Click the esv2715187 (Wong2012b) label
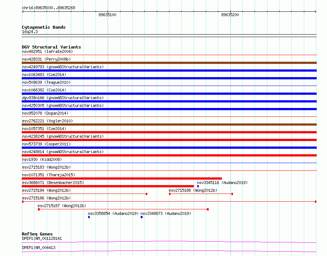Screen dimensions: 327x256 point(62,206)
